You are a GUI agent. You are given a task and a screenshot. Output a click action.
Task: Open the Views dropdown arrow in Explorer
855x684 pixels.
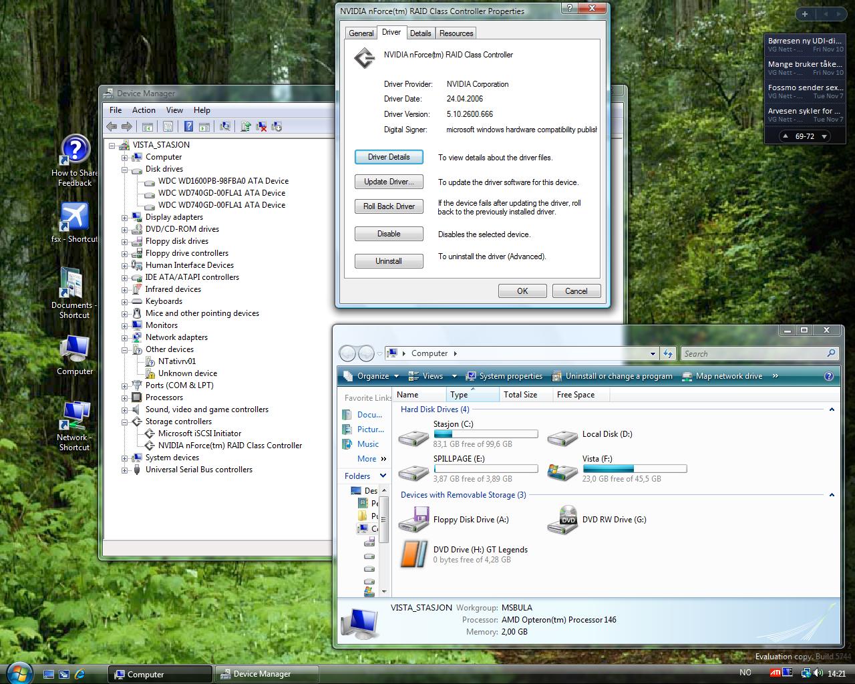tap(454, 376)
